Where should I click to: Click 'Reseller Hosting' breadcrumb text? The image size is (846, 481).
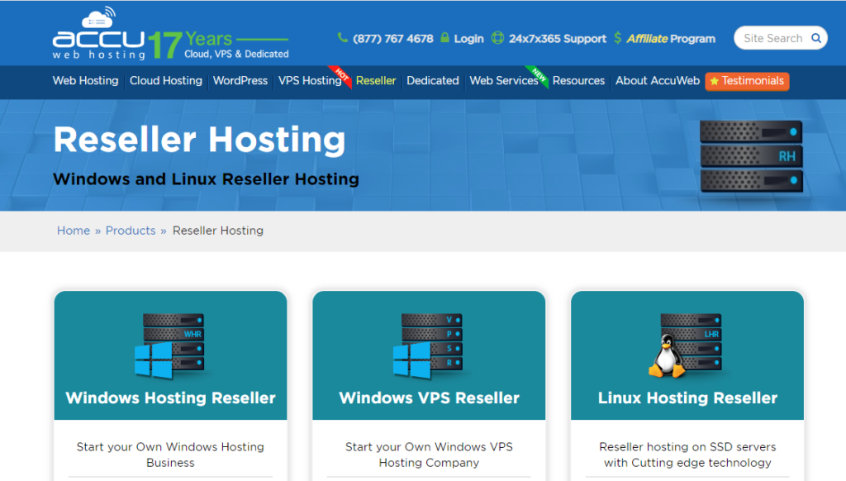tap(218, 231)
